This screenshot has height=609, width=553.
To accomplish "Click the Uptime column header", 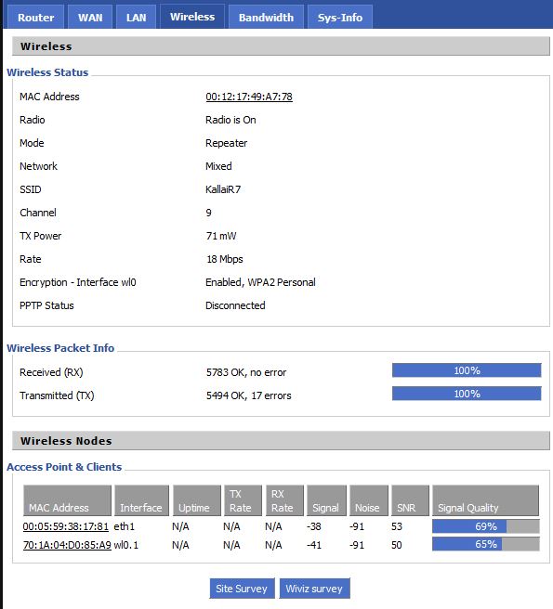I will click(197, 500).
